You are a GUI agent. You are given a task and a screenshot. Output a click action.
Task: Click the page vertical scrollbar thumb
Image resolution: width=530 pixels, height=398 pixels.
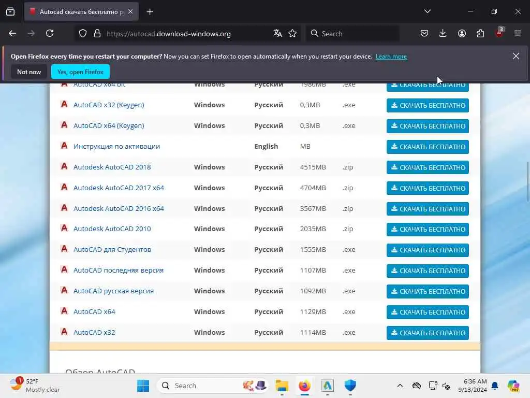coord(527,181)
